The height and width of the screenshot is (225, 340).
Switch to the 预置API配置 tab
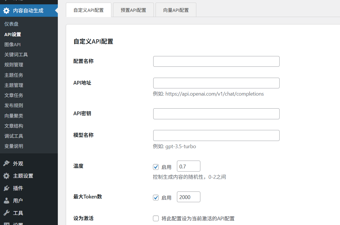pos(133,10)
